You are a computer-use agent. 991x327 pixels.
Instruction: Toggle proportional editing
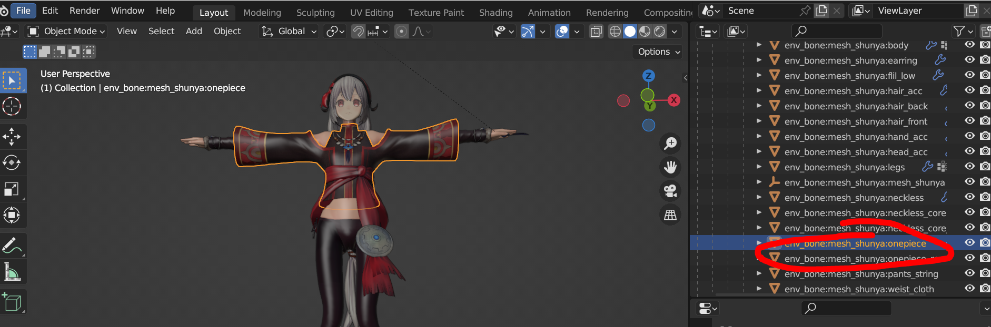coord(401,32)
